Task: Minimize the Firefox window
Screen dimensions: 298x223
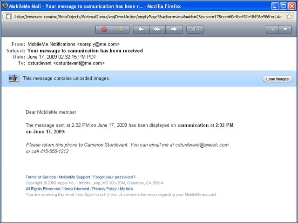Action: coord(275,6)
